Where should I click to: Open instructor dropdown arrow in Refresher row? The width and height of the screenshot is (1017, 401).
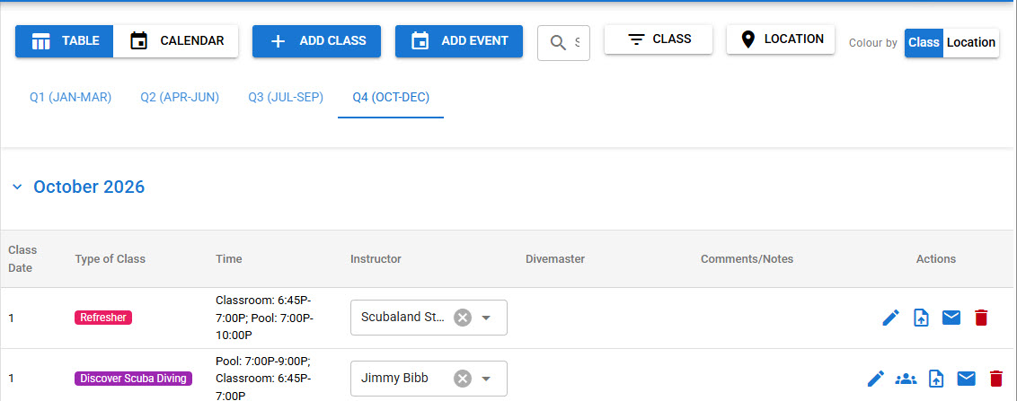486,318
